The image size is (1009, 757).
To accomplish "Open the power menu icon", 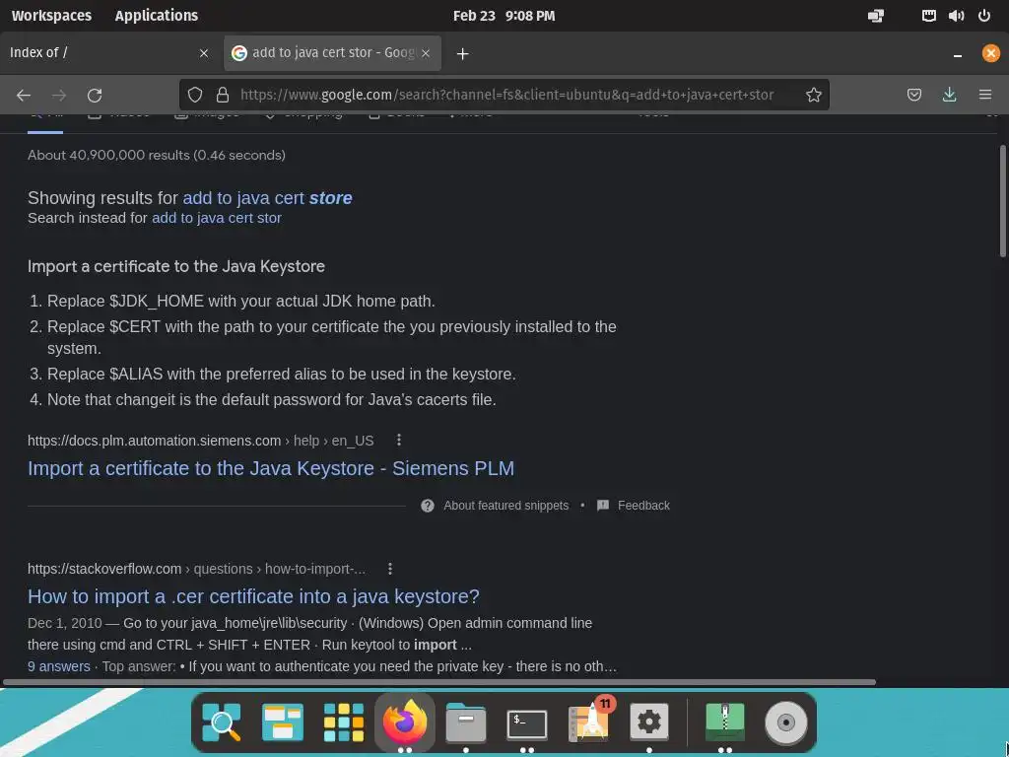I will point(984,16).
